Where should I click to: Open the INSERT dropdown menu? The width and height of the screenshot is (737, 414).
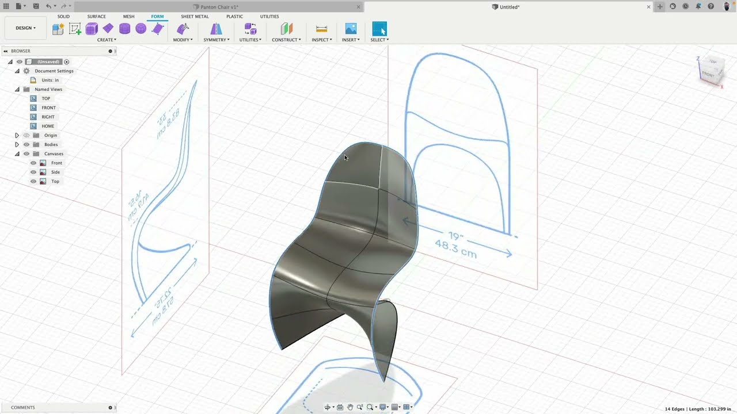coord(351,40)
